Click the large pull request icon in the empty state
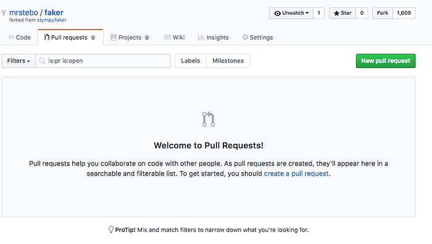The height and width of the screenshot is (244, 432). coord(209,119)
